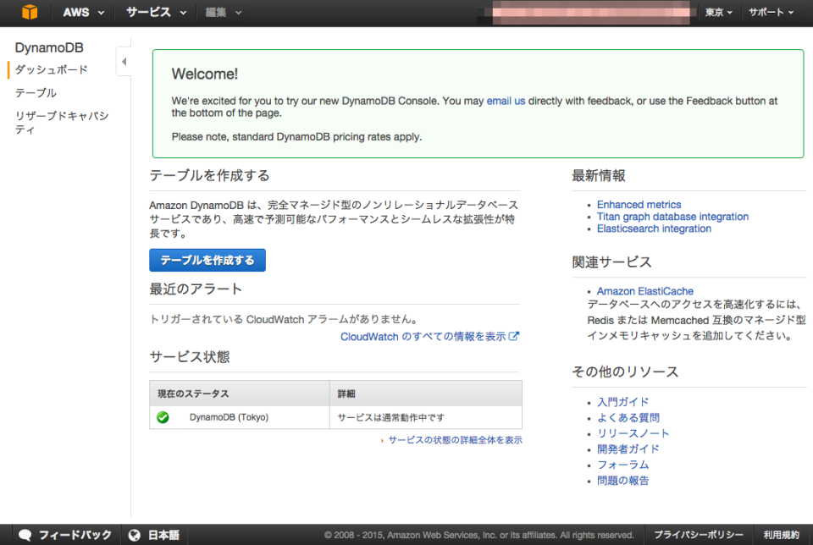
Task: Click the feedback speech-bubble icon in footer
Action: click(x=25, y=534)
